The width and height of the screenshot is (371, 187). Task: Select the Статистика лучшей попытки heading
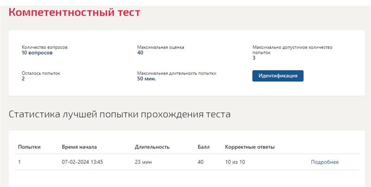pos(120,114)
